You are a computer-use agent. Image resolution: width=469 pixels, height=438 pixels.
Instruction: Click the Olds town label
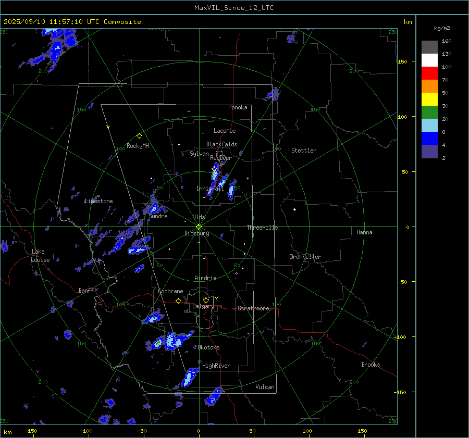[199, 217]
